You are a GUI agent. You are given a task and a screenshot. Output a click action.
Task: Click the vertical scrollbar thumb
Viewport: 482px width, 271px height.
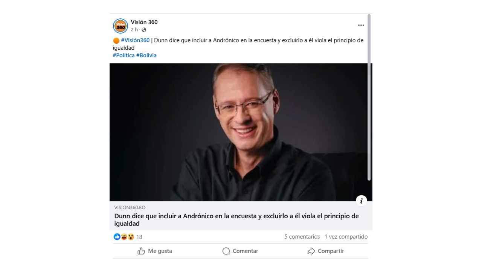pos(369,97)
